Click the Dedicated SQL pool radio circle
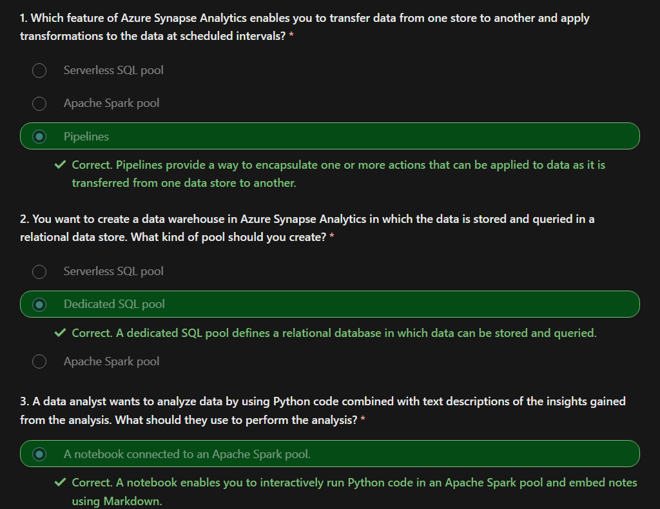Viewport: 660px width, 509px height. [39, 304]
